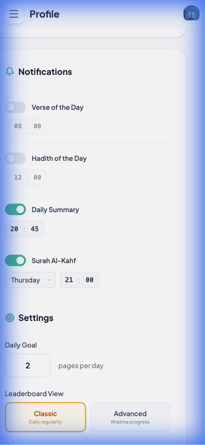The height and width of the screenshot is (445, 205).
Task: Edit the Daily Summary 20:45 time
Action: [x=24, y=229]
